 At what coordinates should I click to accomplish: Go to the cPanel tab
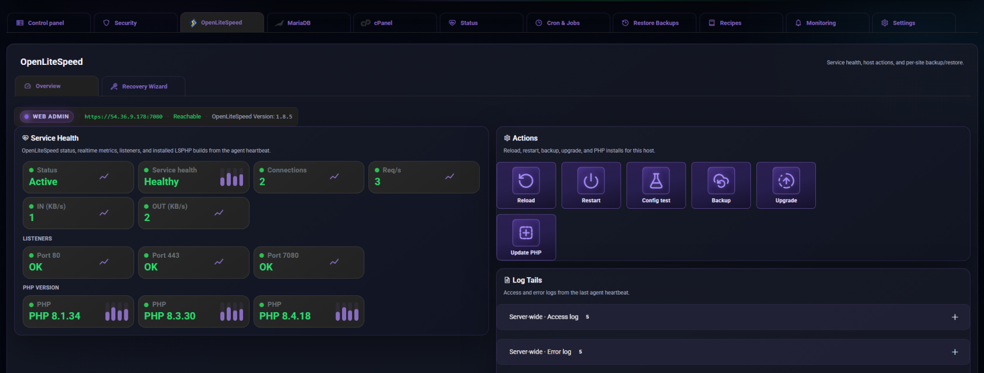pyautogui.click(x=395, y=23)
